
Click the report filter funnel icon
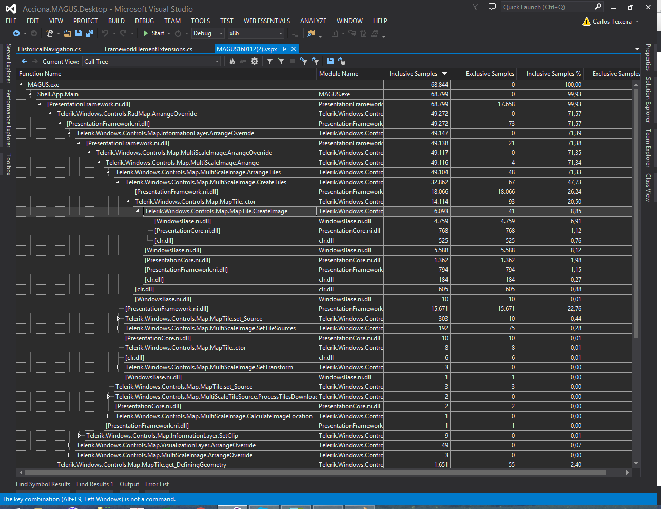[270, 61]
